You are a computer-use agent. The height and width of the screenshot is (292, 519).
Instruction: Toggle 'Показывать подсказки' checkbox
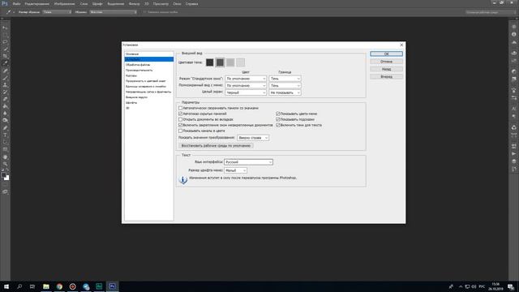[278, 119]
